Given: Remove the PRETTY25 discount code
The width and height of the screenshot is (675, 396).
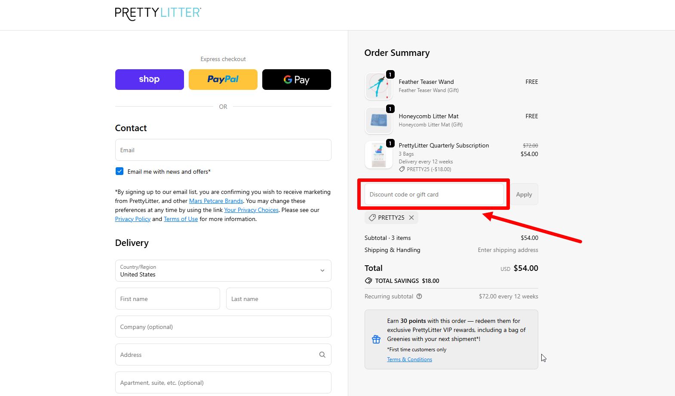Looking at the screenshot, I should point(411,218).
